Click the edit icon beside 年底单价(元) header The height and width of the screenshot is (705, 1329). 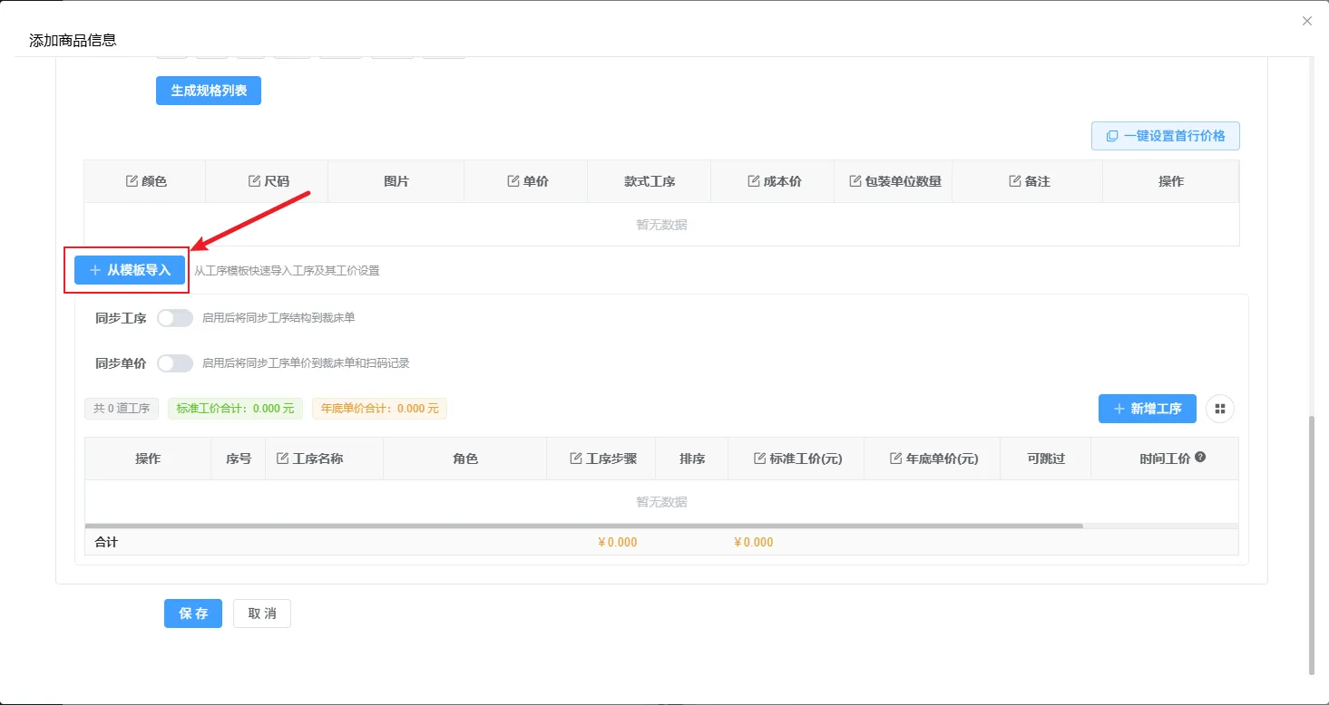point(896,459)
